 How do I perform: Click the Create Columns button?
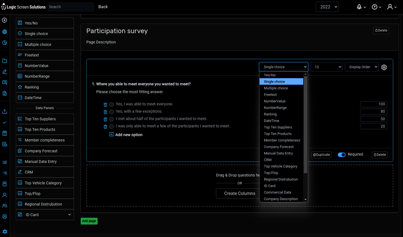240,193
